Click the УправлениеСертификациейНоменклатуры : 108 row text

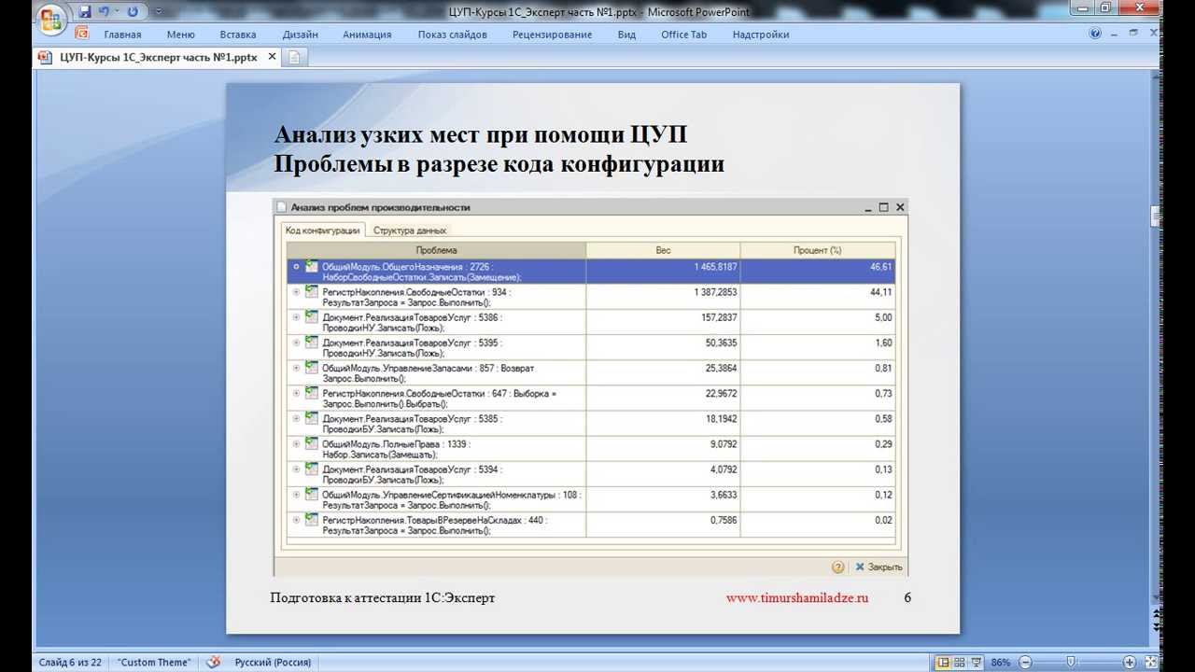click(452, 500)
